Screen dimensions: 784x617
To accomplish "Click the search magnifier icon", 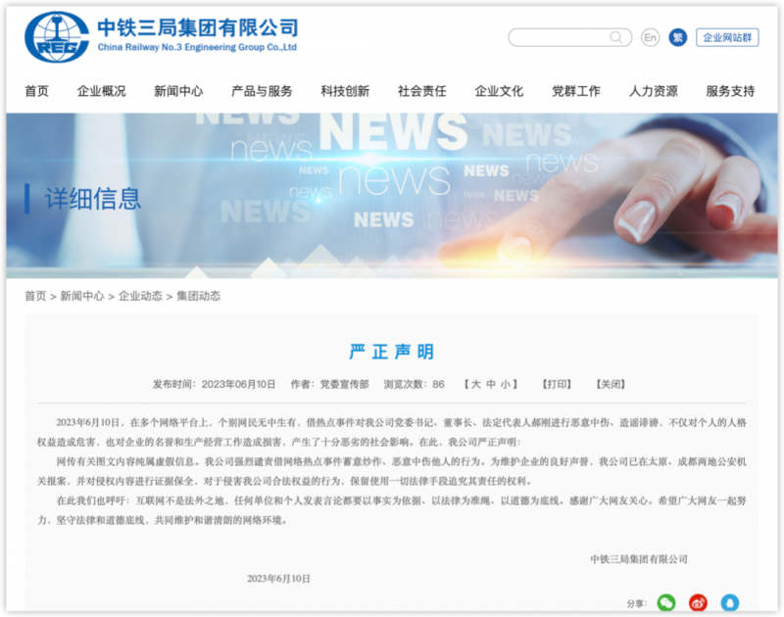I will (616, 37).
